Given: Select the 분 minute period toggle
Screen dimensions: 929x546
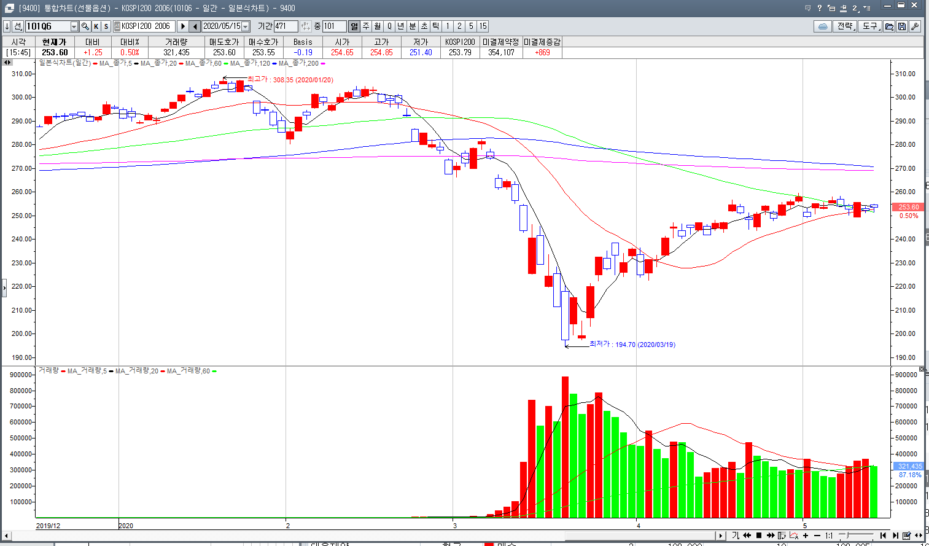Looking at the screenshot, I should point(413,26).
